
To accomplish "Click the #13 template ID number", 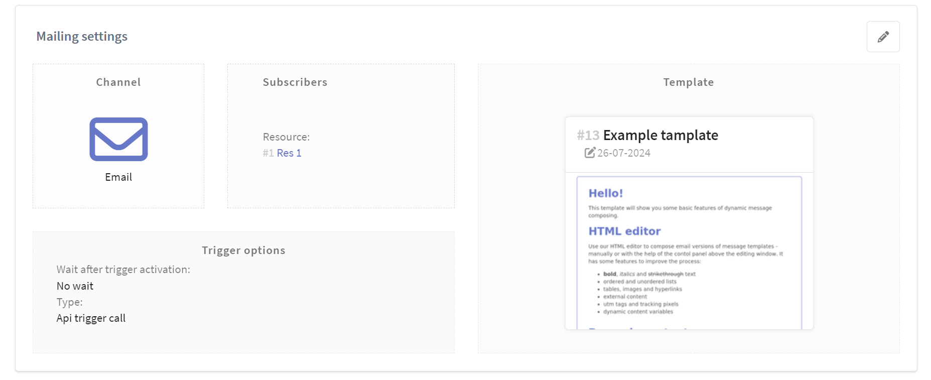I will (588, 136).
